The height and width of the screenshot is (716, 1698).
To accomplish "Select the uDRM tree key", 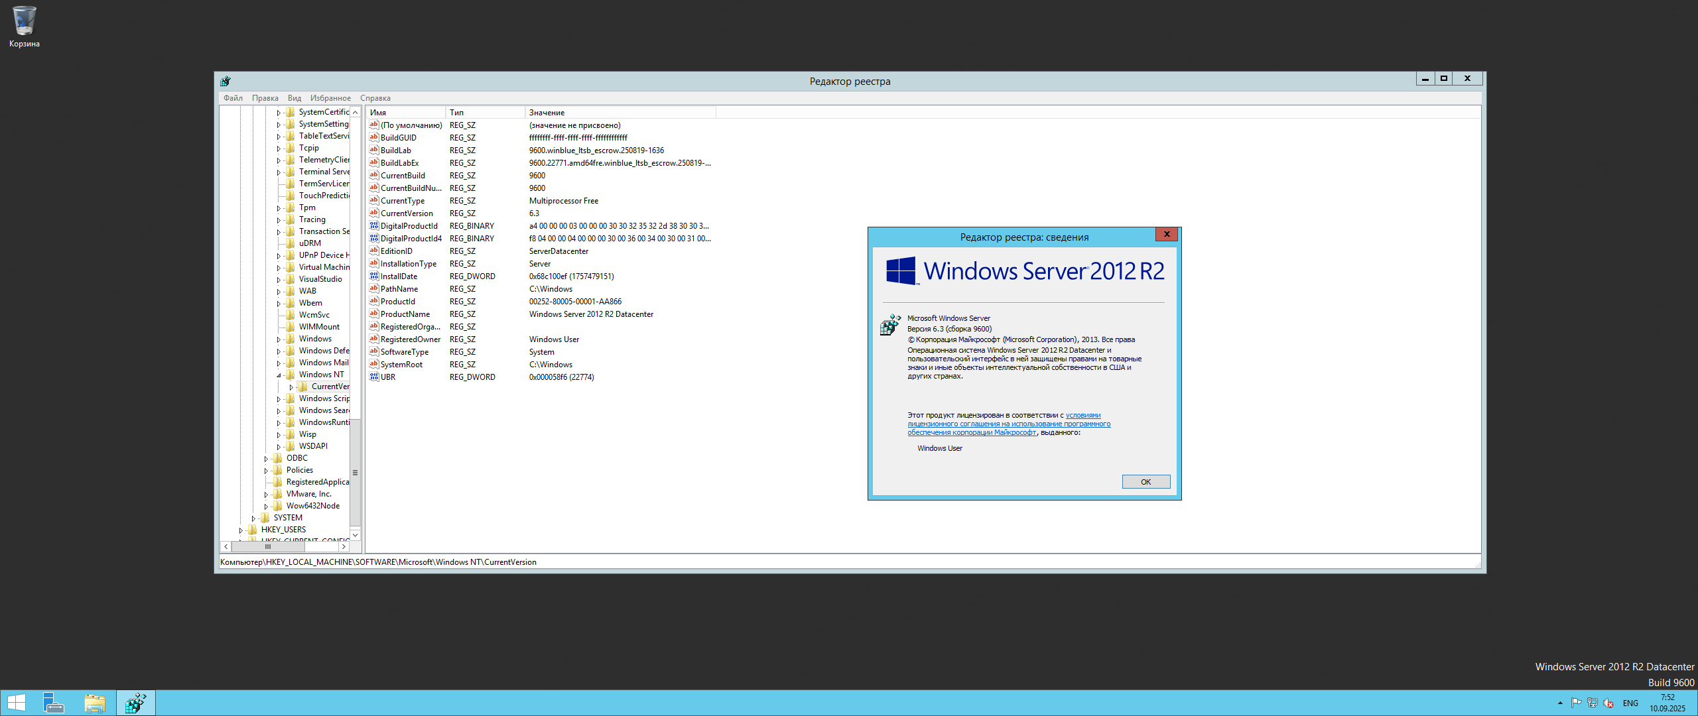I will tap(310, 243).
